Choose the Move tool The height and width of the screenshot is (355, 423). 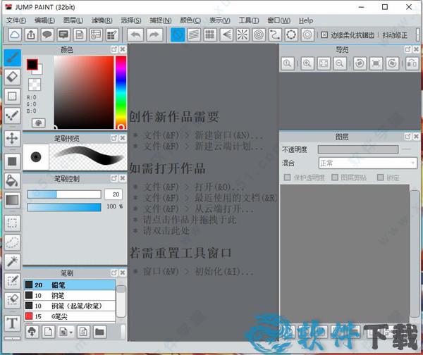[12, 138]
